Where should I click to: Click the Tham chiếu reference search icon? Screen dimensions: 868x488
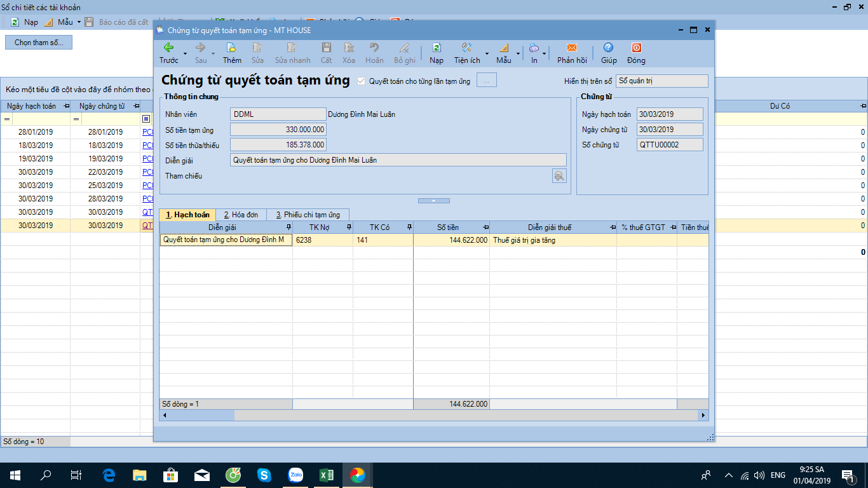coord(559,176)
